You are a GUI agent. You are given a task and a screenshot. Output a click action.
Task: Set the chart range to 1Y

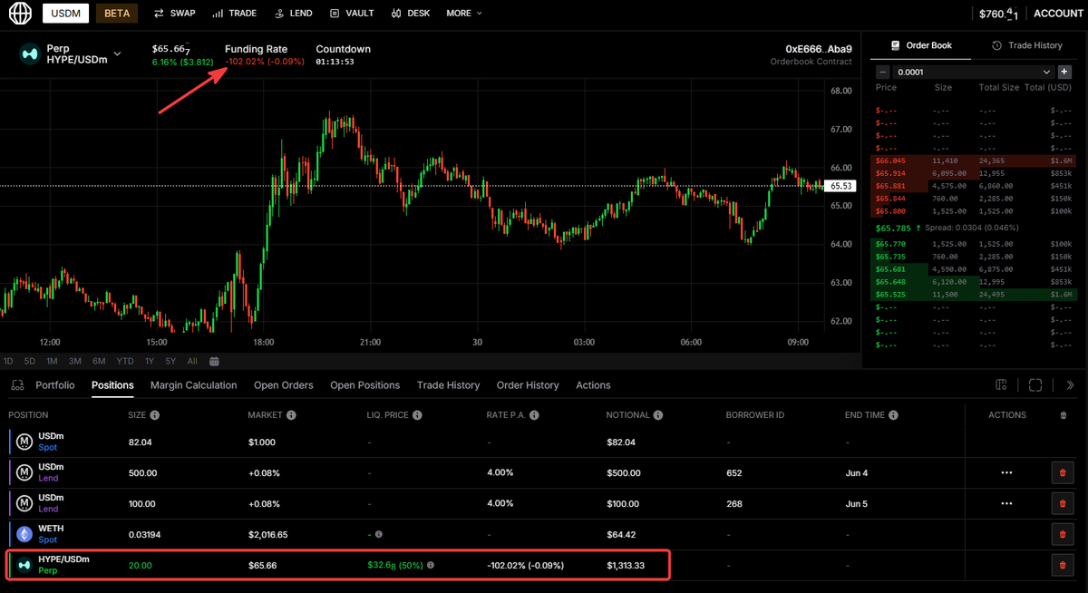click(150, 361)
